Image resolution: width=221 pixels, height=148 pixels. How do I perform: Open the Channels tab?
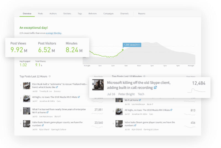pyautogui.click(x=125, y=14)
